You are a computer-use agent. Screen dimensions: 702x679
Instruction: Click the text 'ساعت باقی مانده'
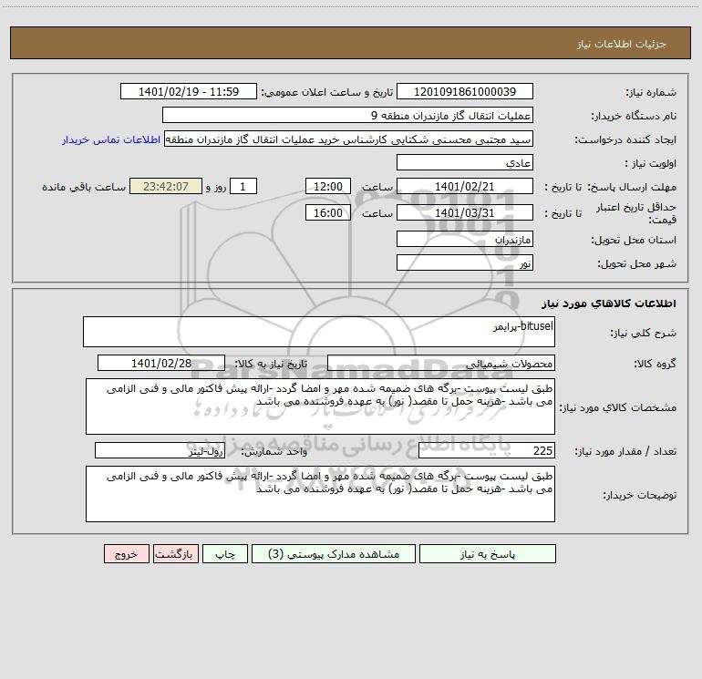pyautogui.click(x=84, y=187)
